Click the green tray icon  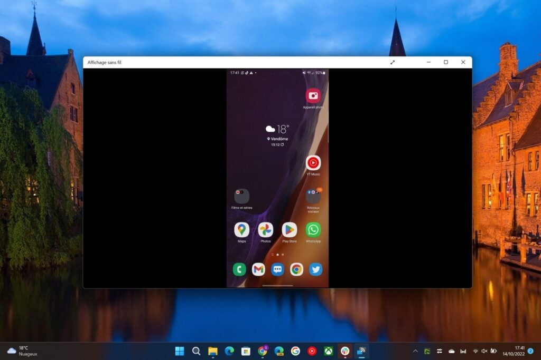point(427,351)
